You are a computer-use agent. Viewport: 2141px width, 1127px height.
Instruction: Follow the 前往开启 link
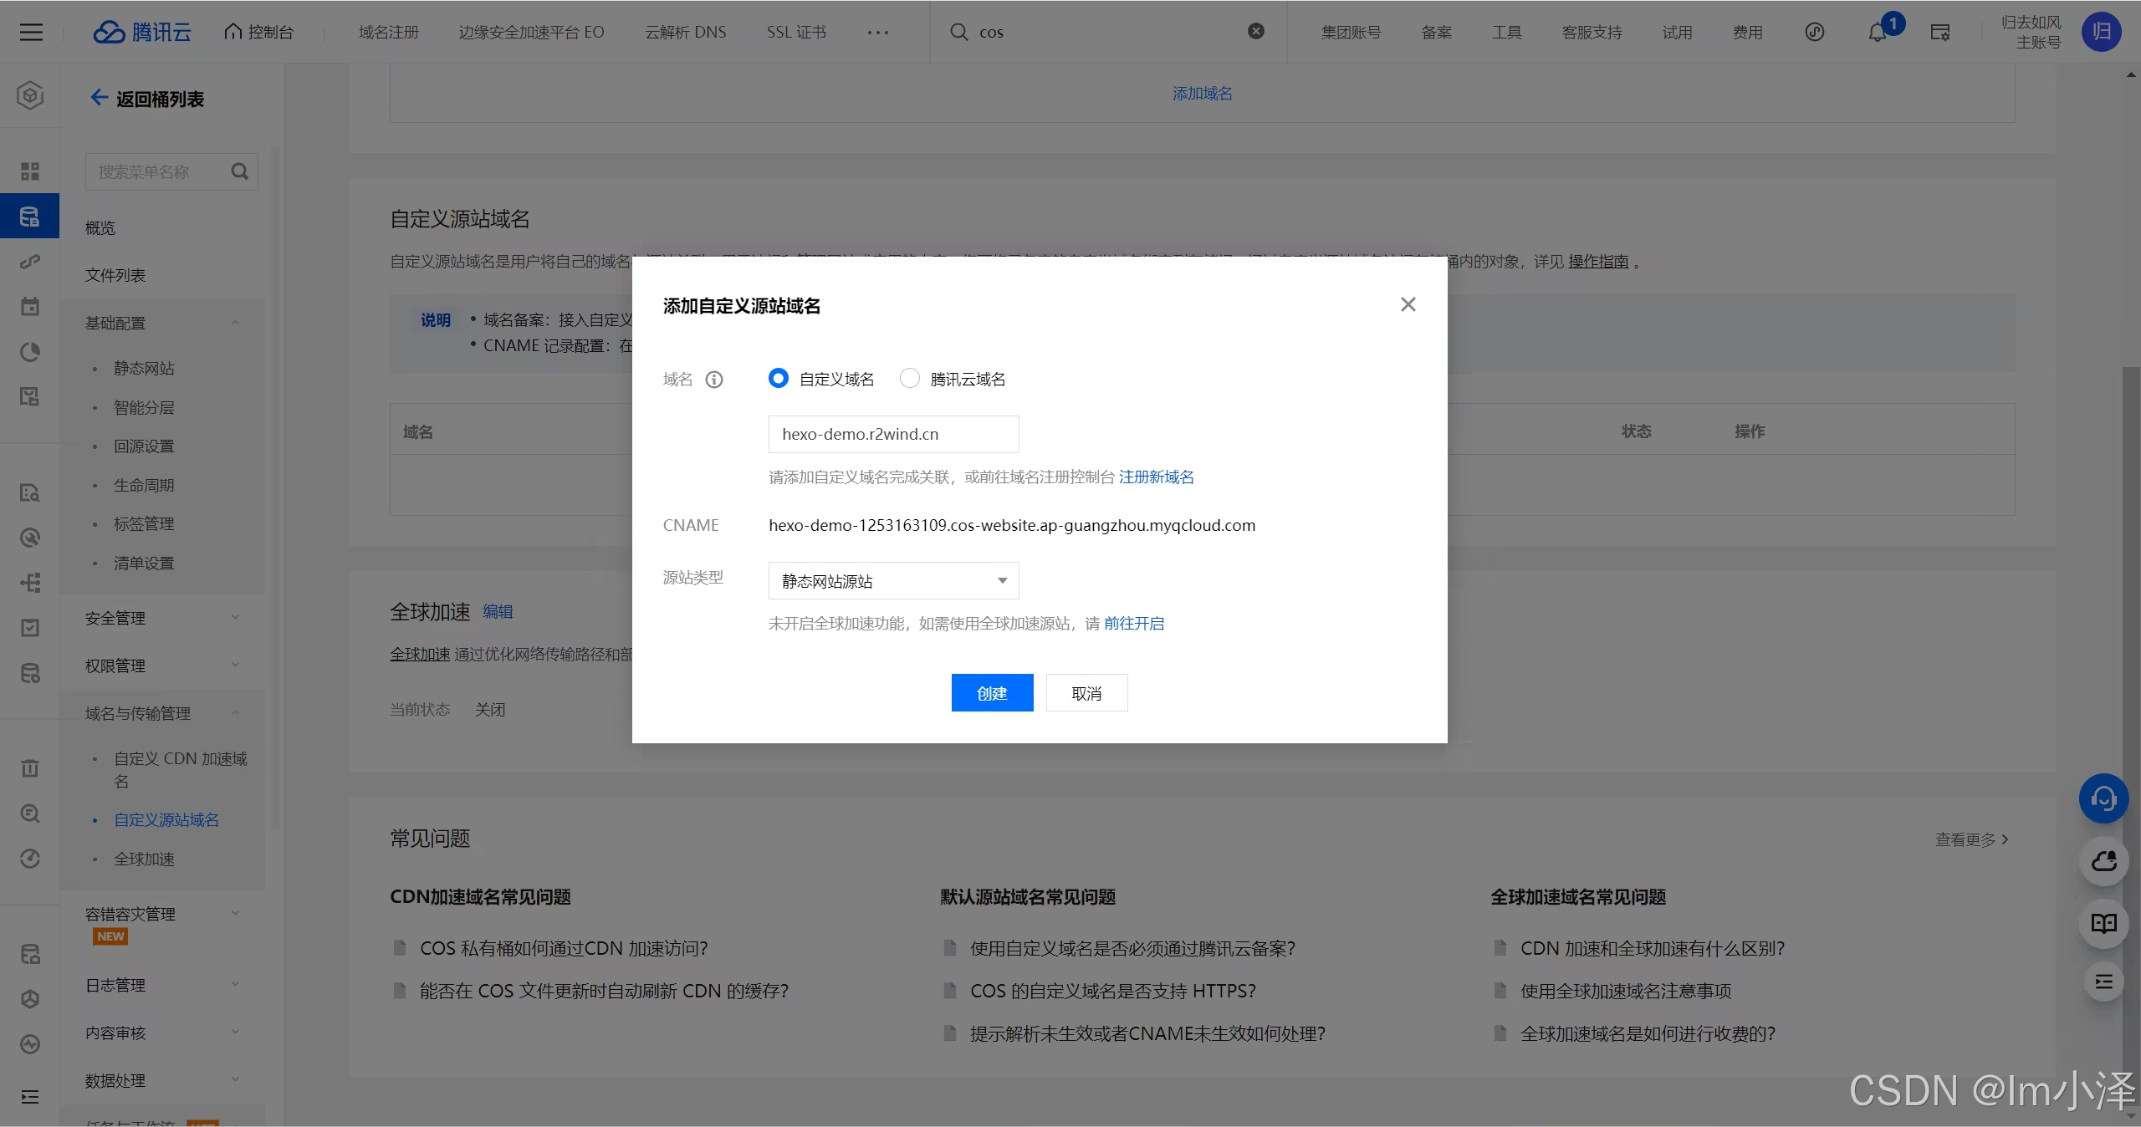pos(1133,624)
